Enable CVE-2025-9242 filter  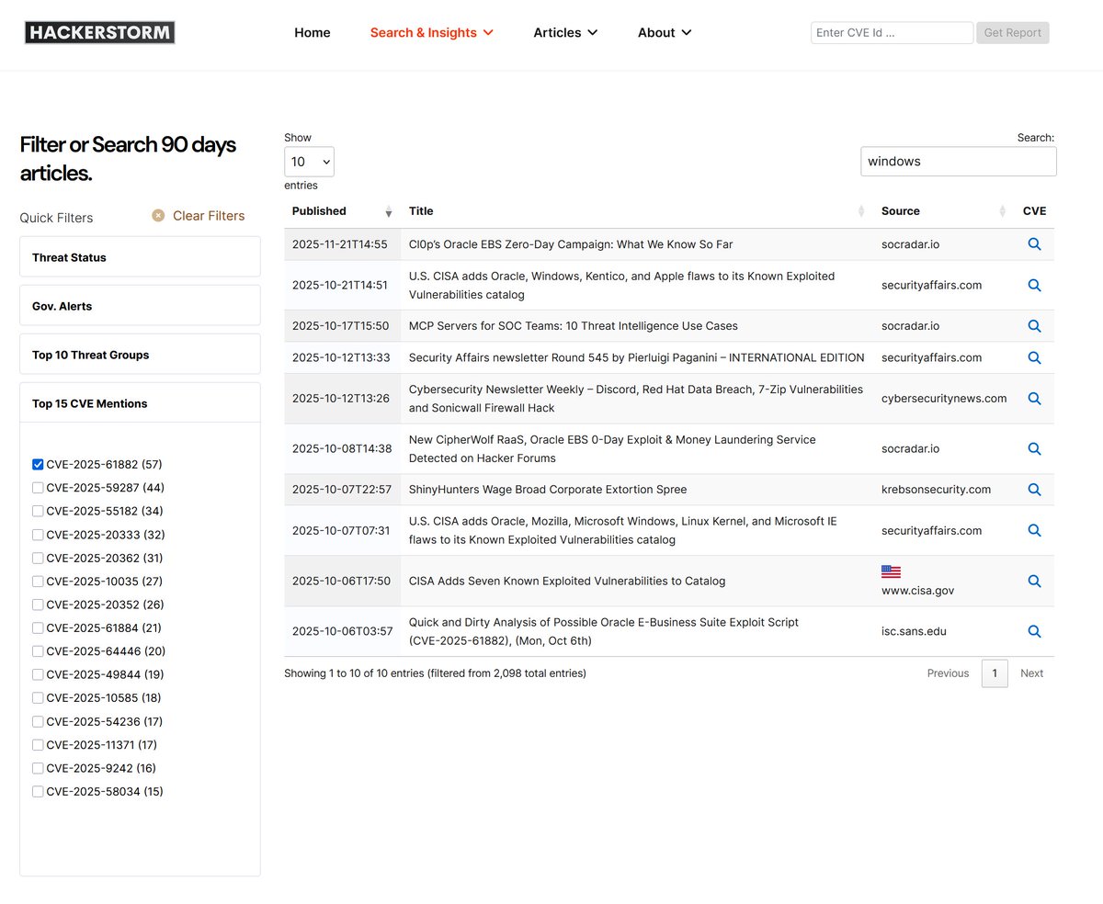click(x=38, y=768)
